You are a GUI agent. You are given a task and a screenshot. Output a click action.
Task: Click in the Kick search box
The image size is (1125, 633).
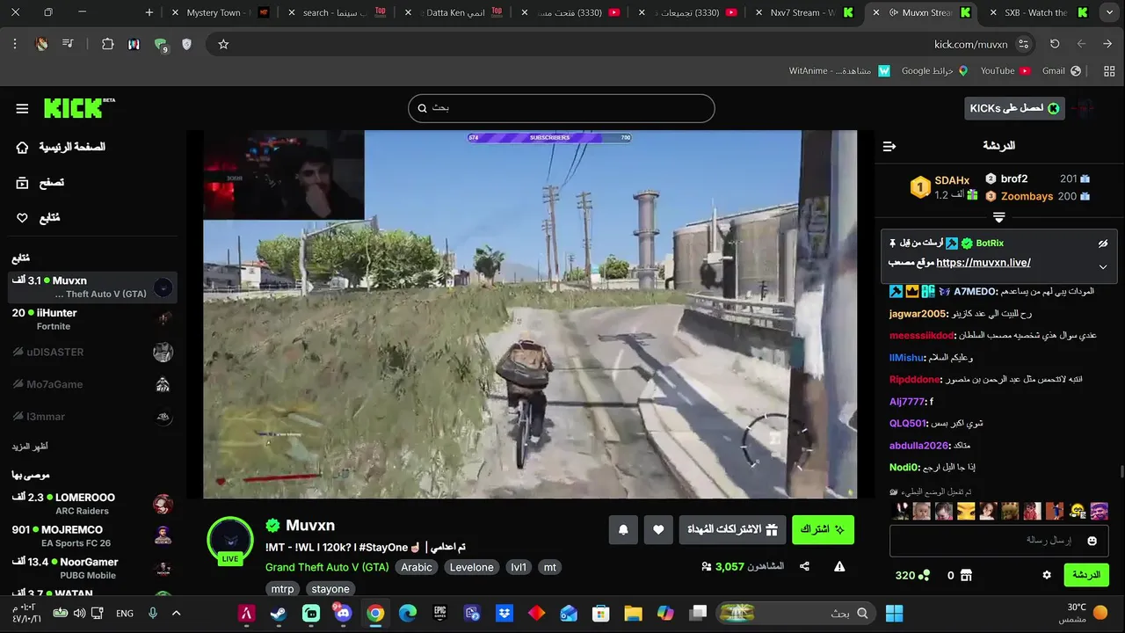pyautogui.click(x=561, y=108)
